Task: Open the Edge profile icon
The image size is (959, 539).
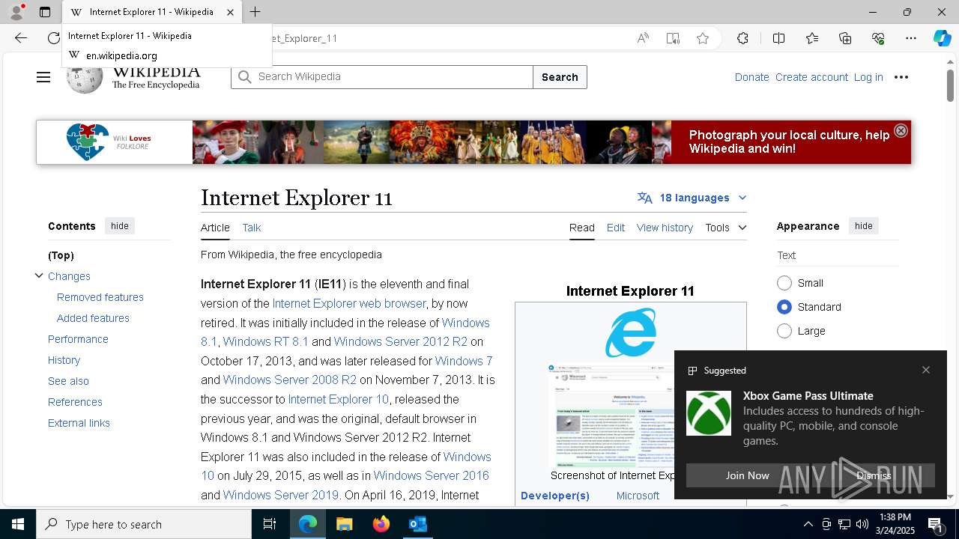Action: (16, 12)
